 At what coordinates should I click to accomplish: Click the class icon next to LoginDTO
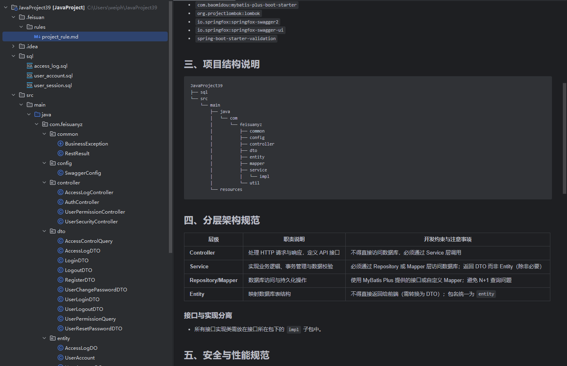(61, 261)
